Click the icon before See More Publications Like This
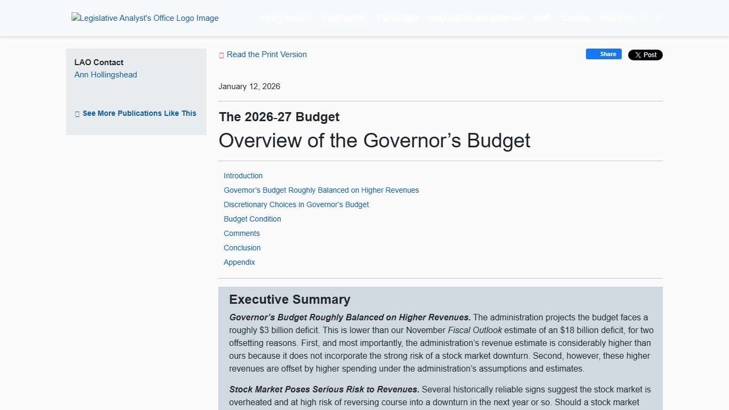Image resolution: width=729 pixels, height=410 pixels. (x=77, y=113)
